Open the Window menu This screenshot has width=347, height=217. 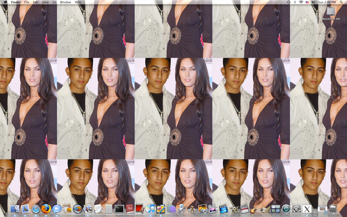pos(65,2)
